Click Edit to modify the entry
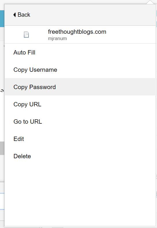Viewport: 157px width, 228px height. tap(80, 139)
